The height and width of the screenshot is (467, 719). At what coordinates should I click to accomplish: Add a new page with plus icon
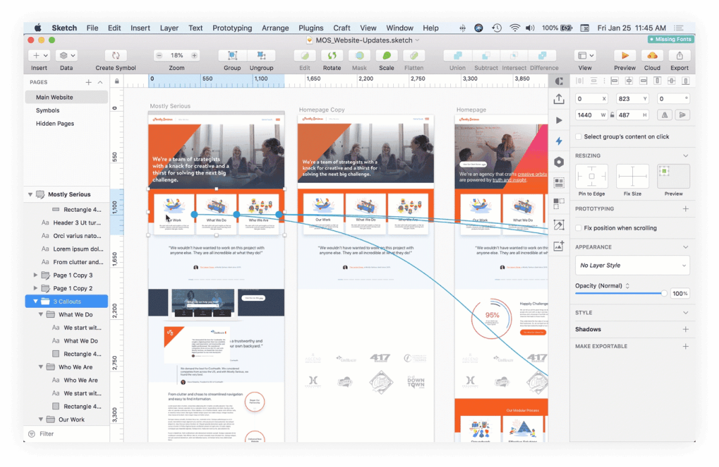[88, 82]
